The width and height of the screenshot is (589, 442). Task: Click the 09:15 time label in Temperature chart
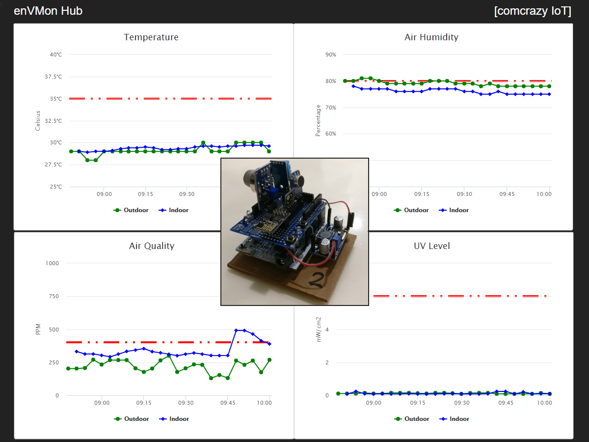146,194
